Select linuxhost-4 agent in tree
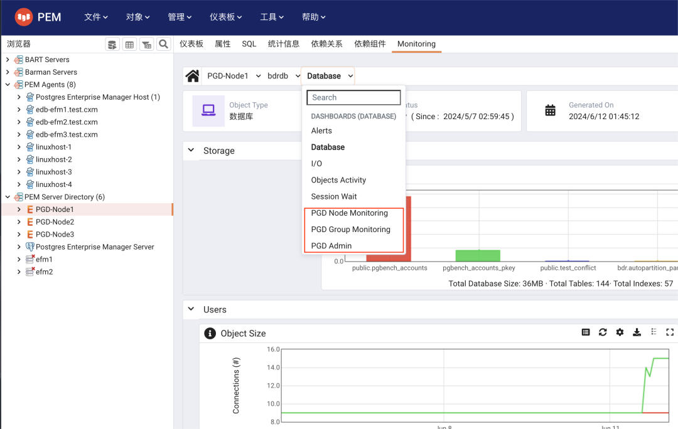678x429 pixels. 53,184
